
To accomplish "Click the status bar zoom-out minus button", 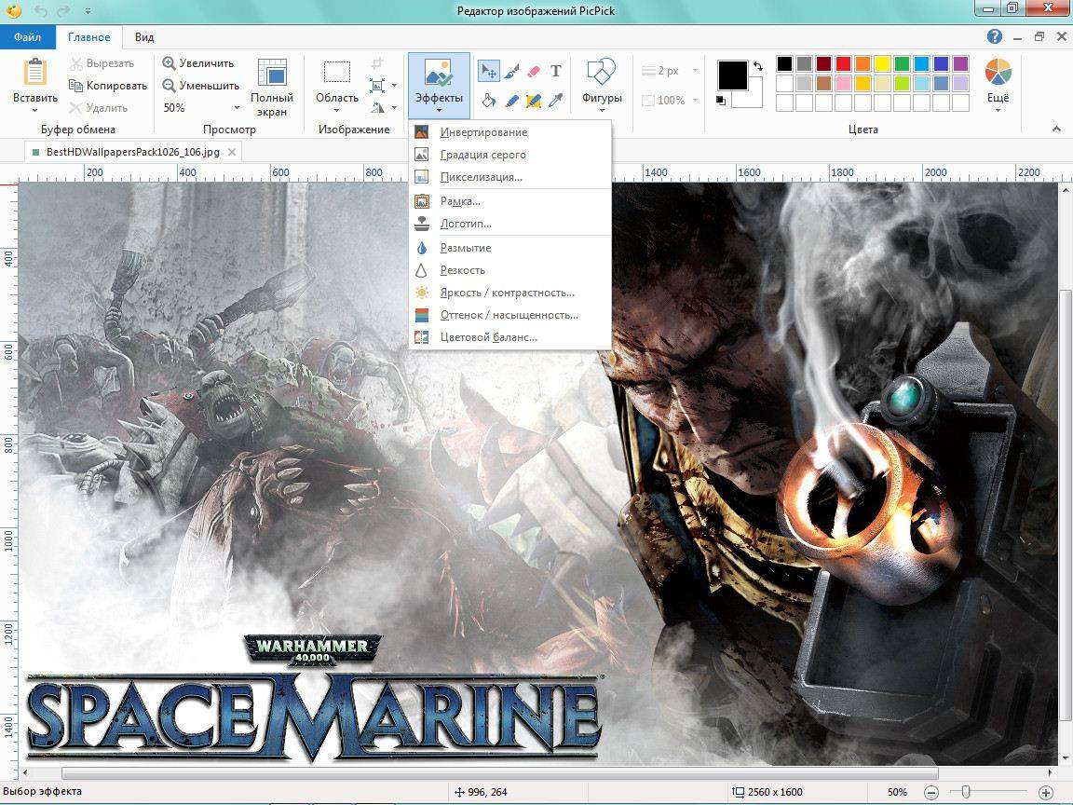I will (931, 792).
